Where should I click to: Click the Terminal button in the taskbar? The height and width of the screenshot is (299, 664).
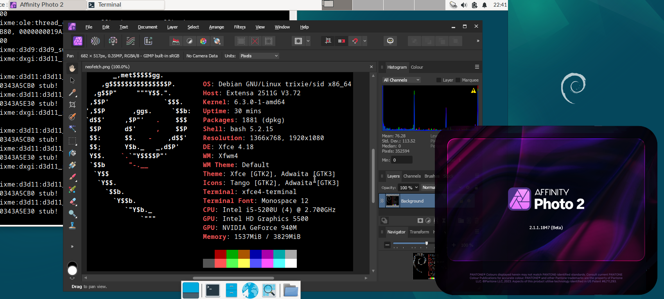[x=126, y=5]
